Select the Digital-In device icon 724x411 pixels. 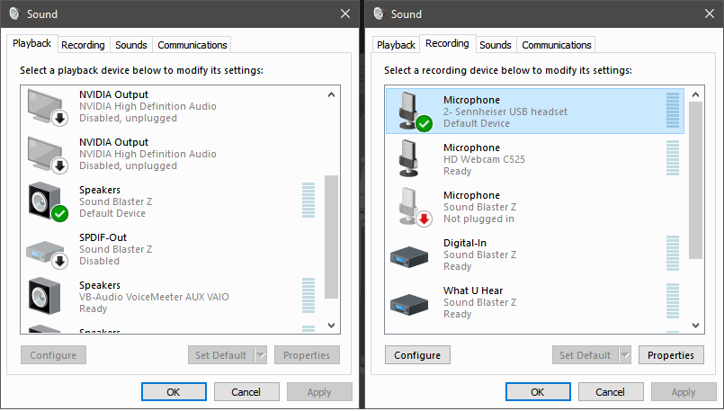(411, 255)
